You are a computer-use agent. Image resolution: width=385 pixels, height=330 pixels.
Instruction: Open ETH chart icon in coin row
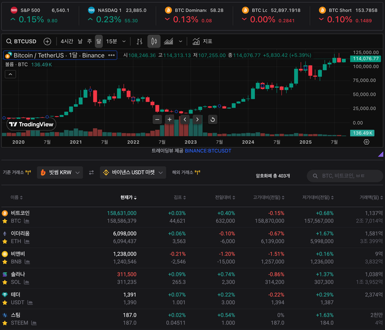26,242
